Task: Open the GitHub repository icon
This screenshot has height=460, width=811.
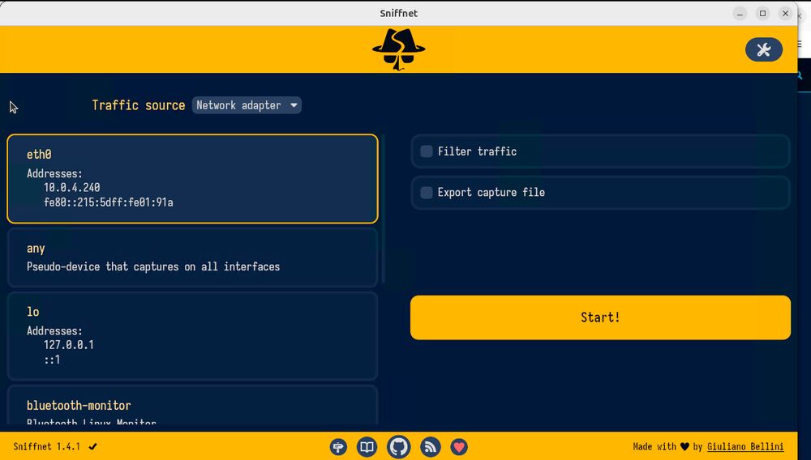Action: coord(398,446)
